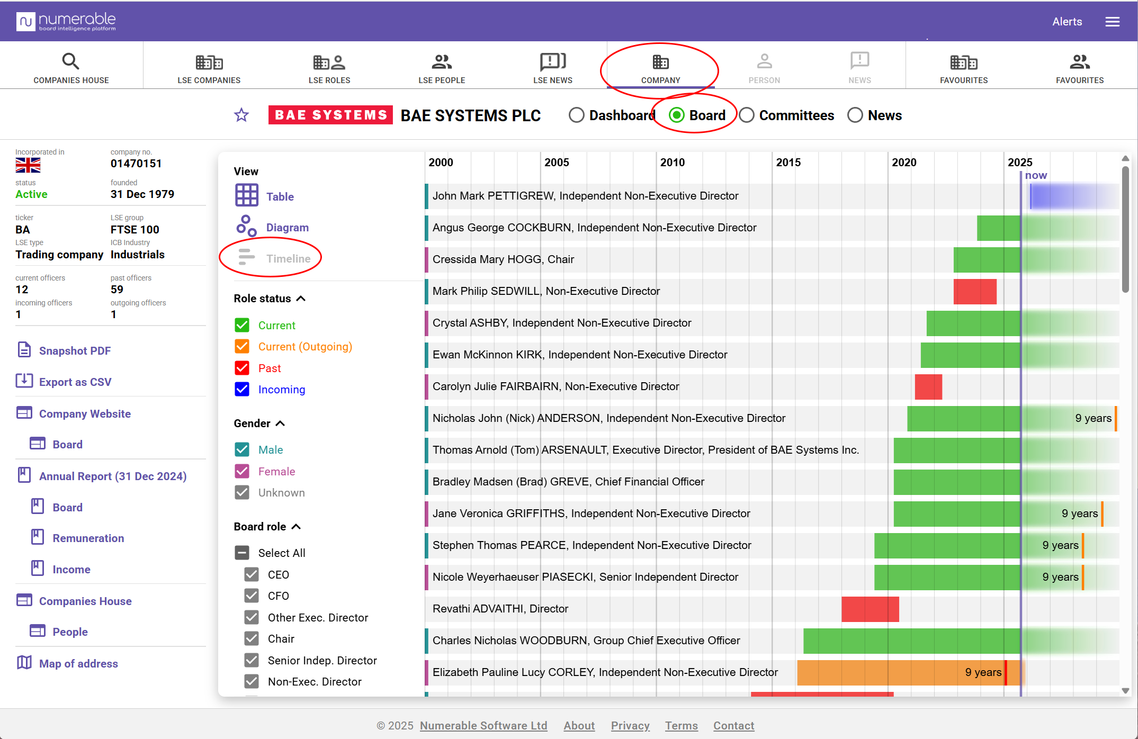This screenshot has width=1138, height=739.
Task: Switch to Diagram view icon
Action: coord(247,227)
